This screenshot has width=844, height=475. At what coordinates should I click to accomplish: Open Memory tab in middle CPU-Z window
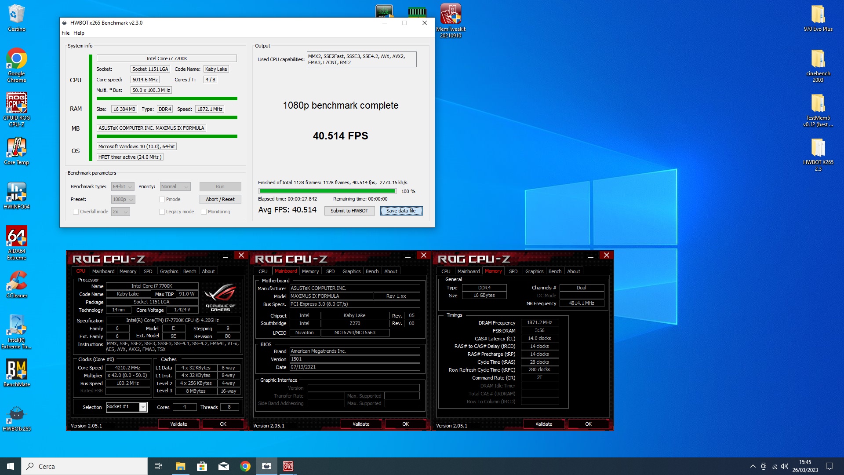pos(310,271)
